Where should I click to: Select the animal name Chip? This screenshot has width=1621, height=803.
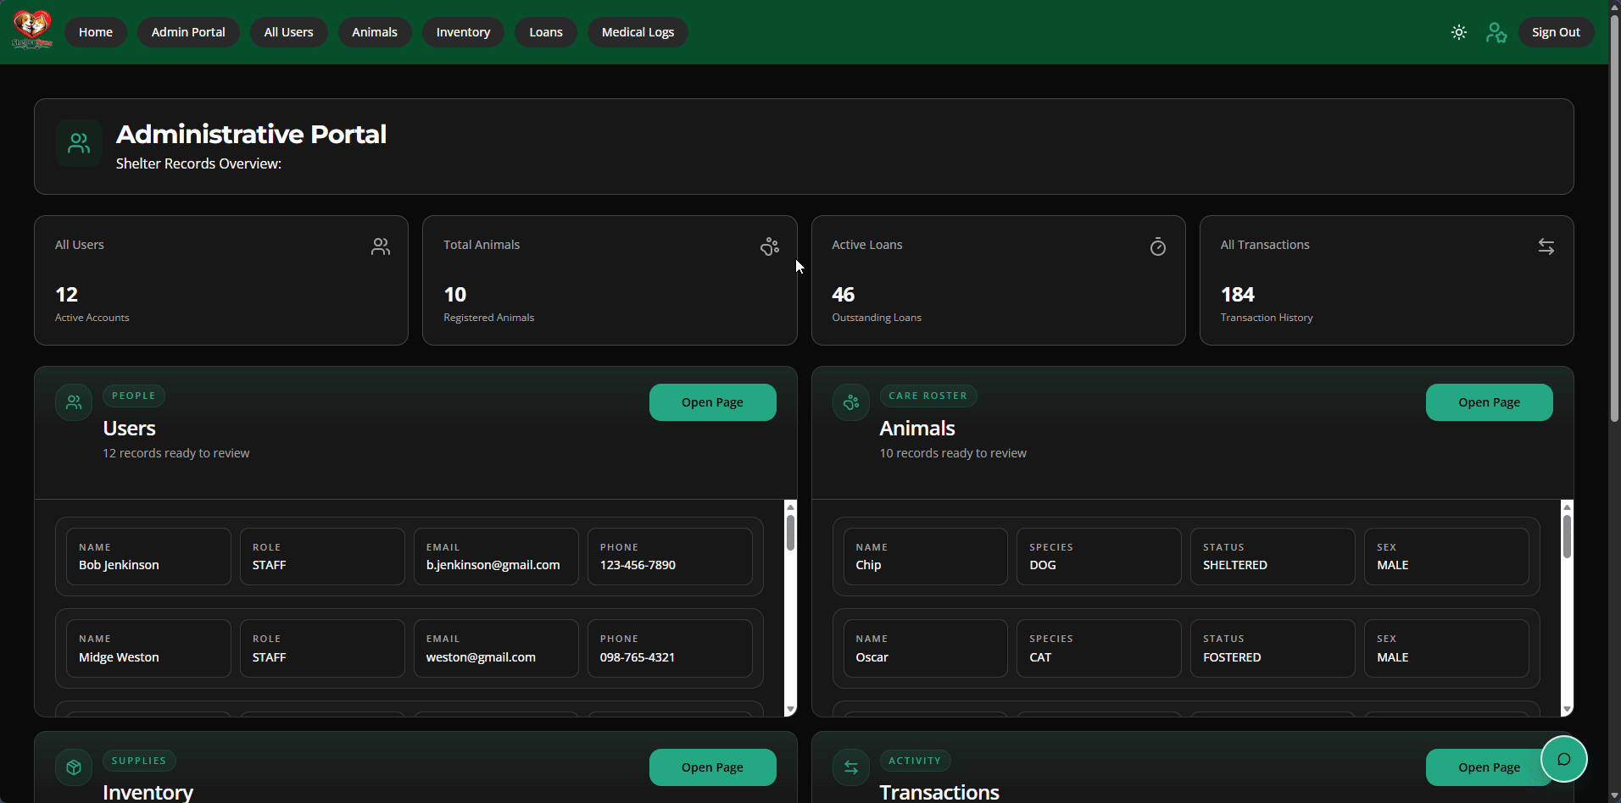pyautogui.click(x=868, y=565)
